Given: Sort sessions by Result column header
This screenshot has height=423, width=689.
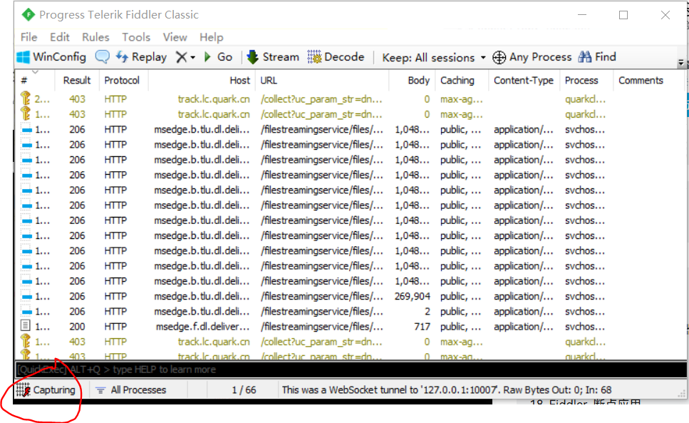Looking at the screenshot, I should tap(77, 80).
